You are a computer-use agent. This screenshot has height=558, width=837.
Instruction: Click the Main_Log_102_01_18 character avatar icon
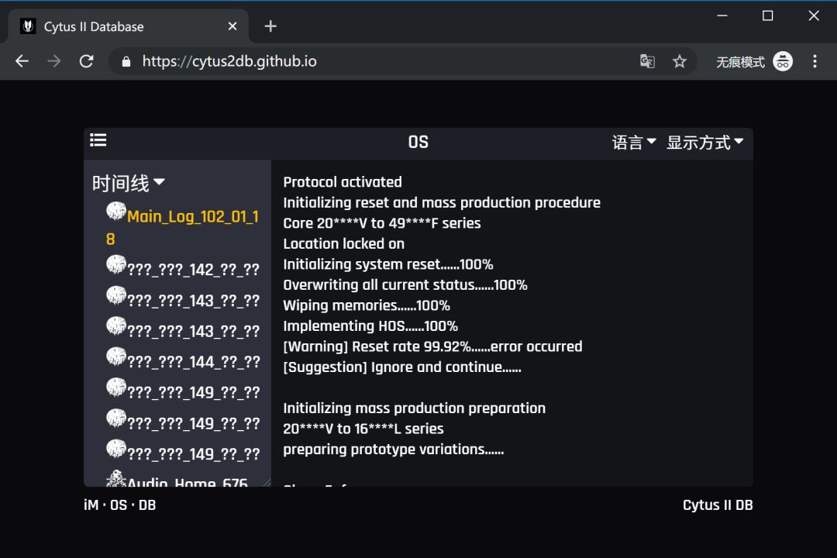116,211
